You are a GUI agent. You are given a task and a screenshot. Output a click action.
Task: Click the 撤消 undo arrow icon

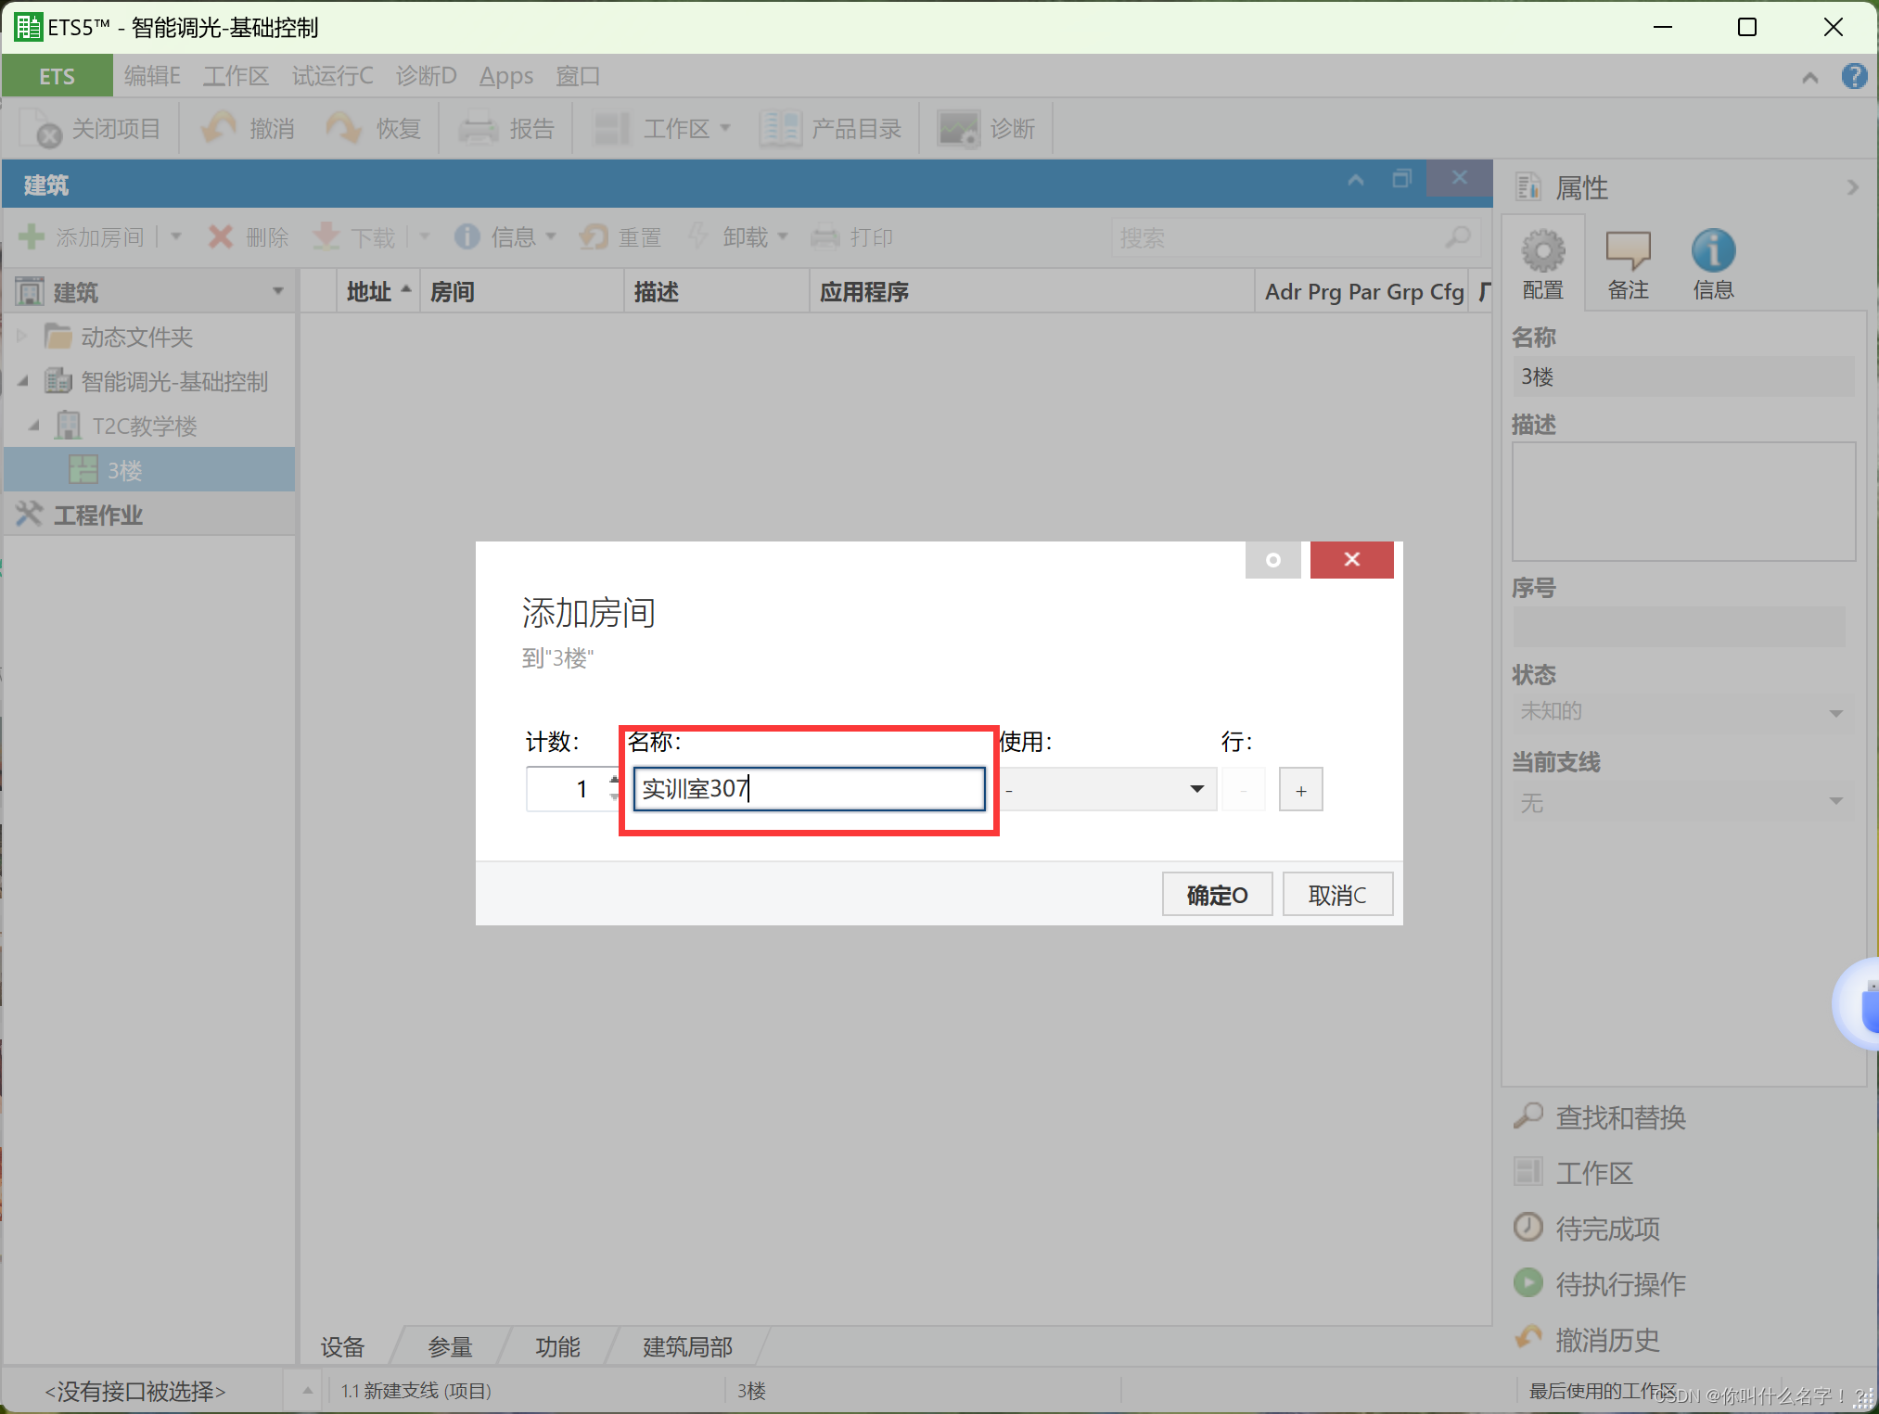pos(219,129)
